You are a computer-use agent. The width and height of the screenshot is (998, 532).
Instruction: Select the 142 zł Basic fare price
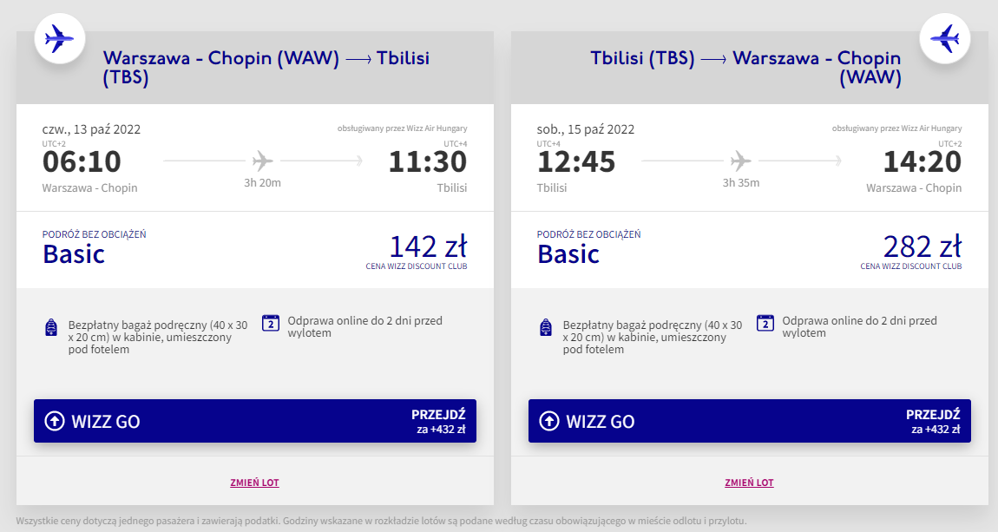pos(427,247)
